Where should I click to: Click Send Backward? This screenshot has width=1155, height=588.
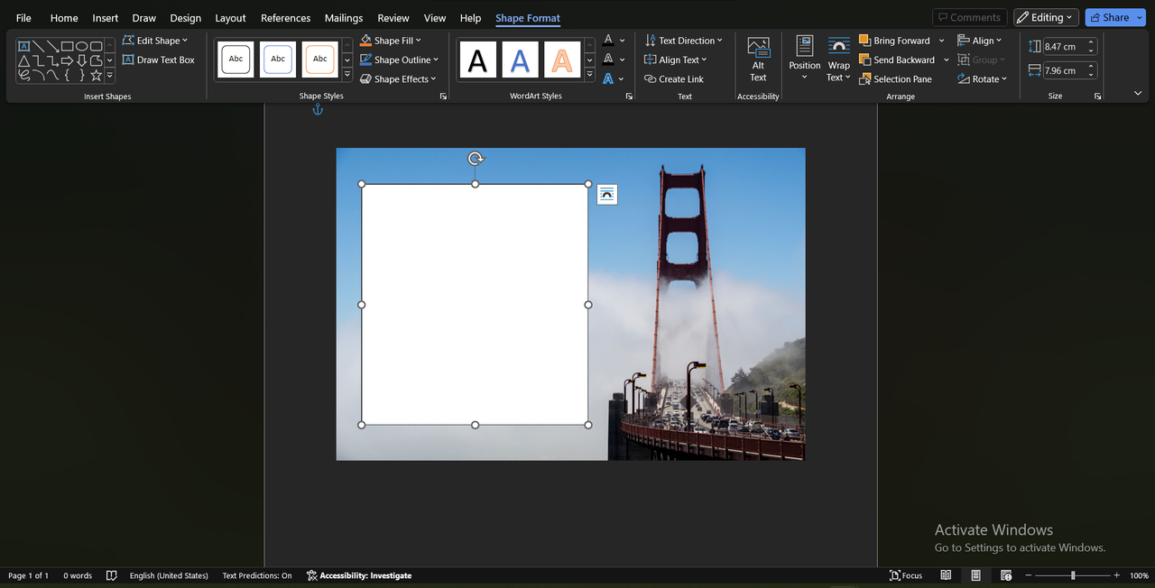pos(897,60)
